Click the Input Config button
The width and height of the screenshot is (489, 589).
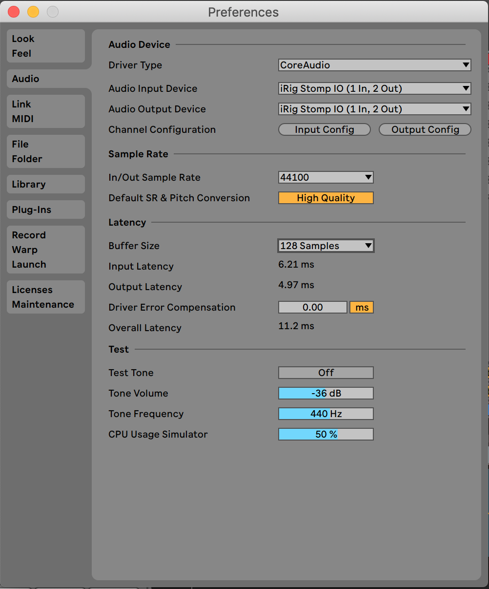(324, 129)
